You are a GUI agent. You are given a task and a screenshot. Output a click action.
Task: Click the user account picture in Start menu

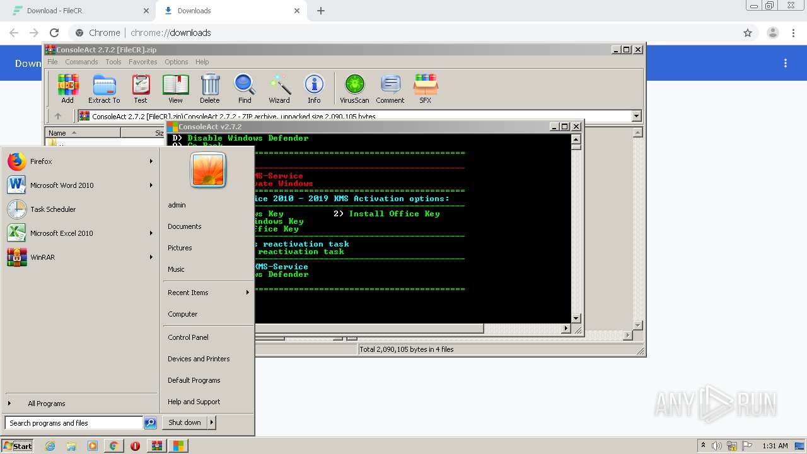coord(208,170)
